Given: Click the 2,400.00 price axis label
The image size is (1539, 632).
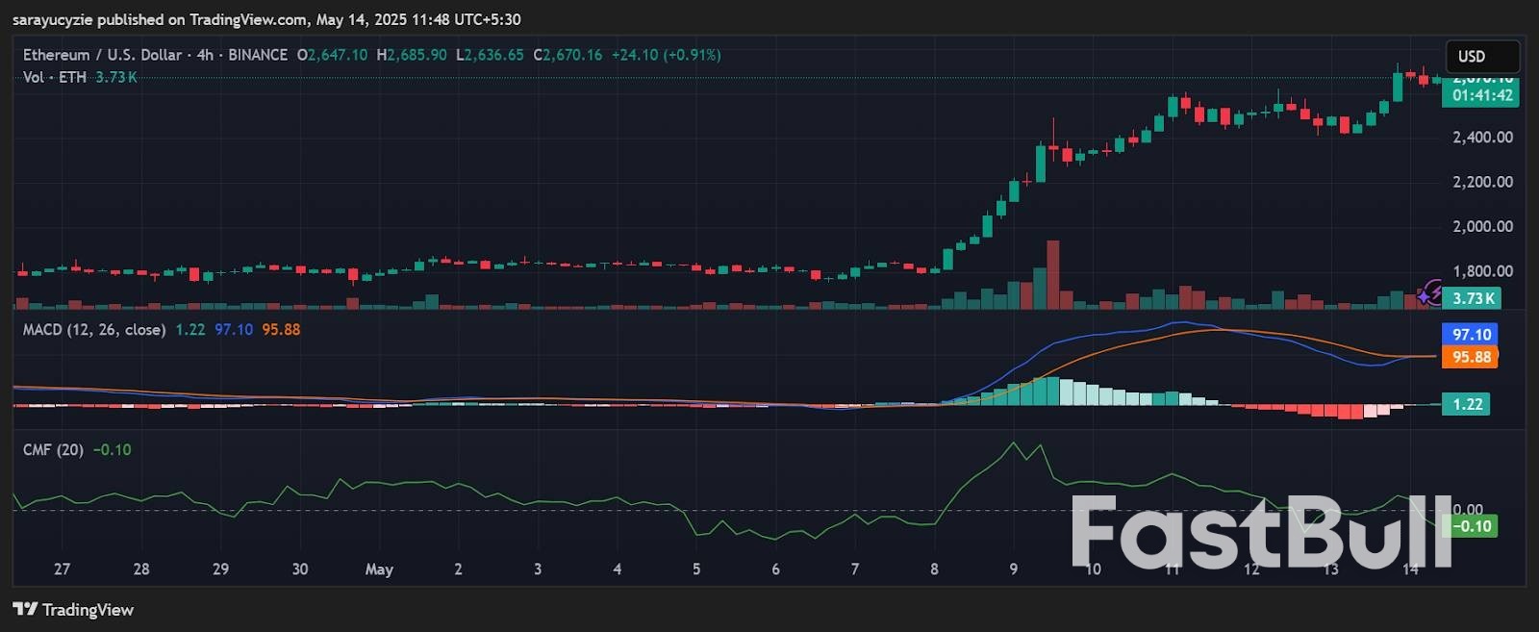Looking at the screenshot, I should (x=1482, y=138).
